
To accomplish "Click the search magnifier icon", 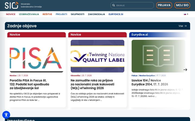I will click(x=113, y=5).
